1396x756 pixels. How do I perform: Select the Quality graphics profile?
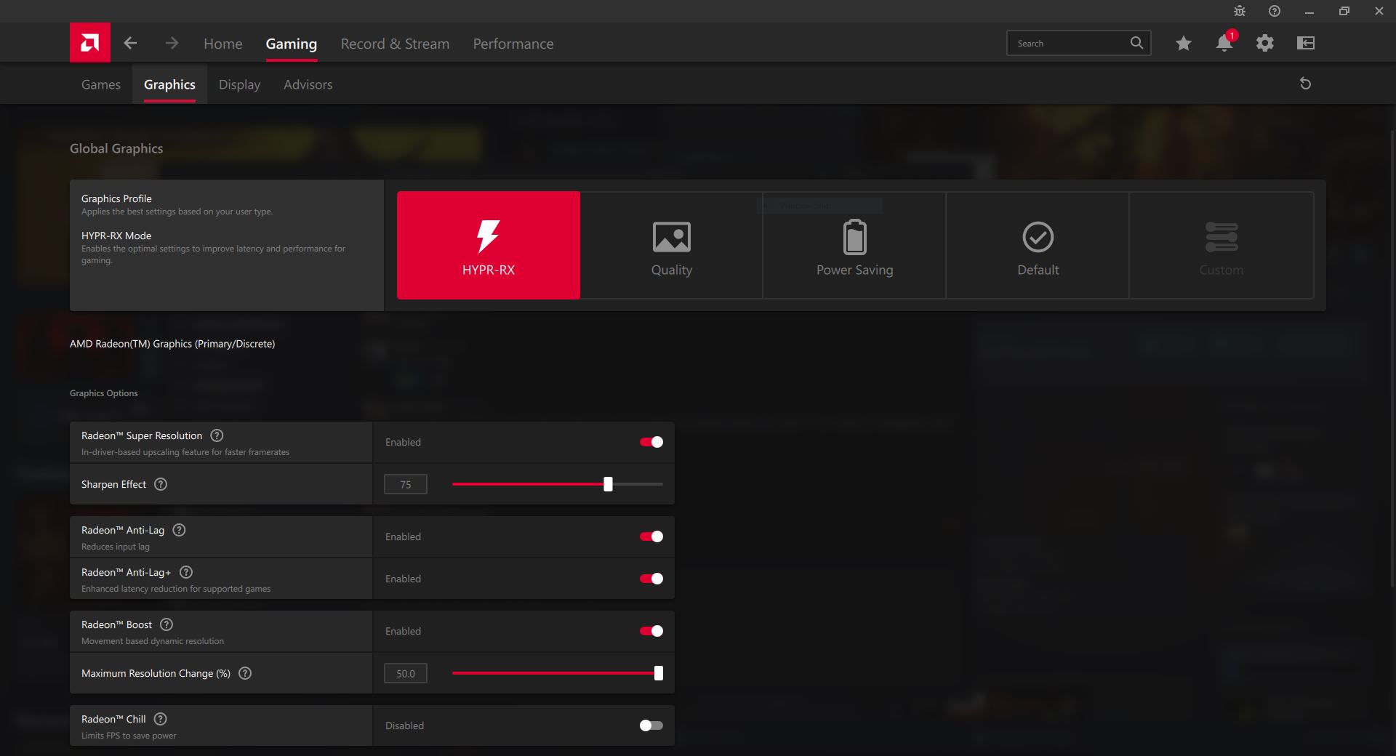pyautogui.click(x=671, y=246)
